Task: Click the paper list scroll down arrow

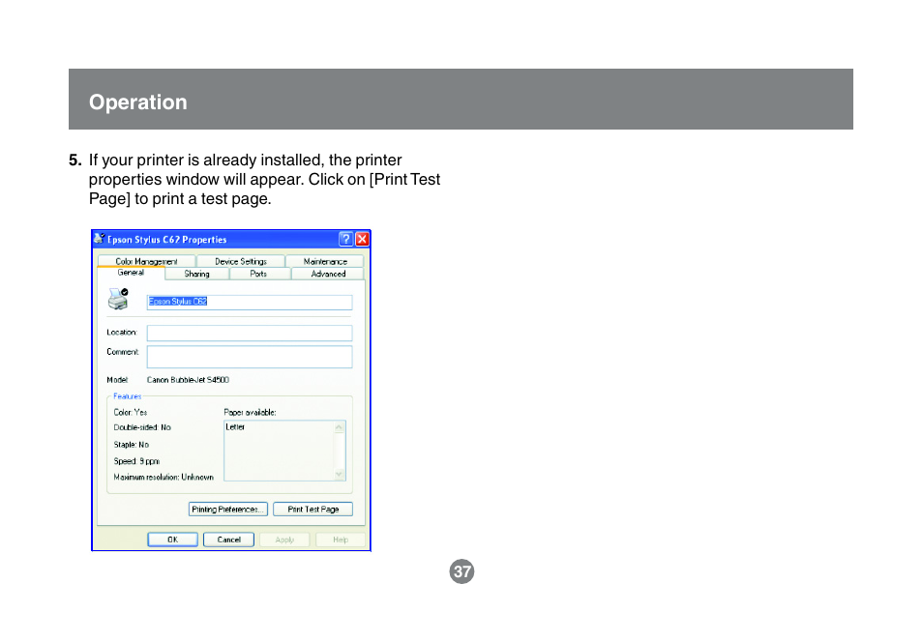Action: (x=339, y=474)
